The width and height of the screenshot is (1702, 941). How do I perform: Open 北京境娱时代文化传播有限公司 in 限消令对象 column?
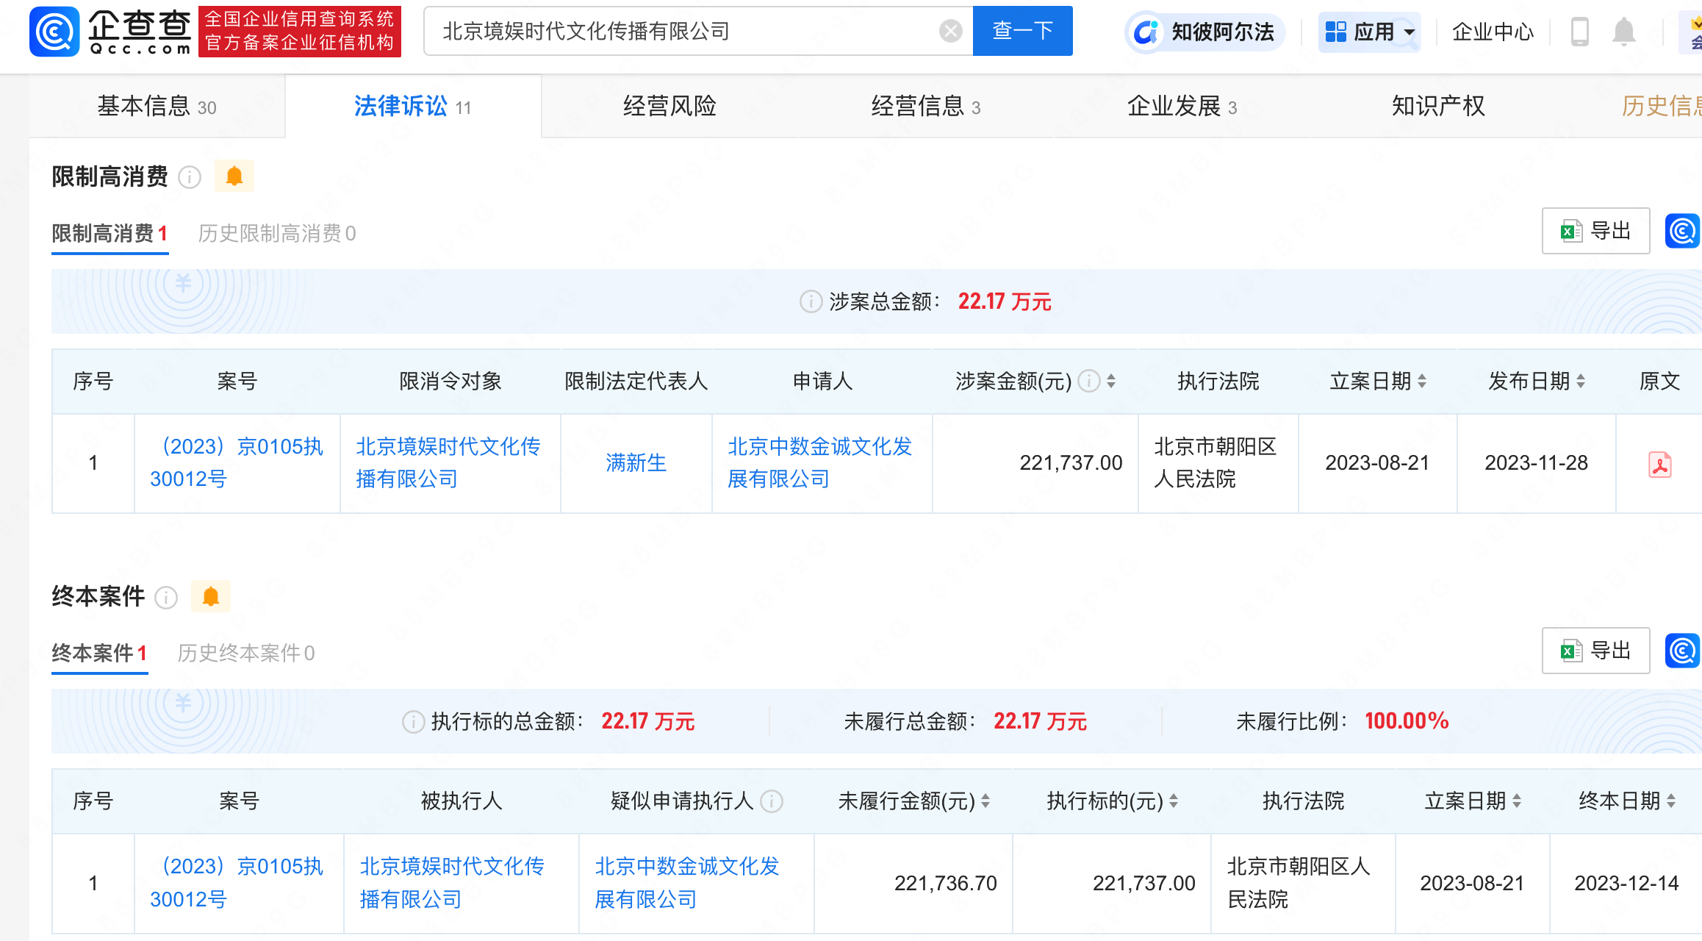coord(448,462)
